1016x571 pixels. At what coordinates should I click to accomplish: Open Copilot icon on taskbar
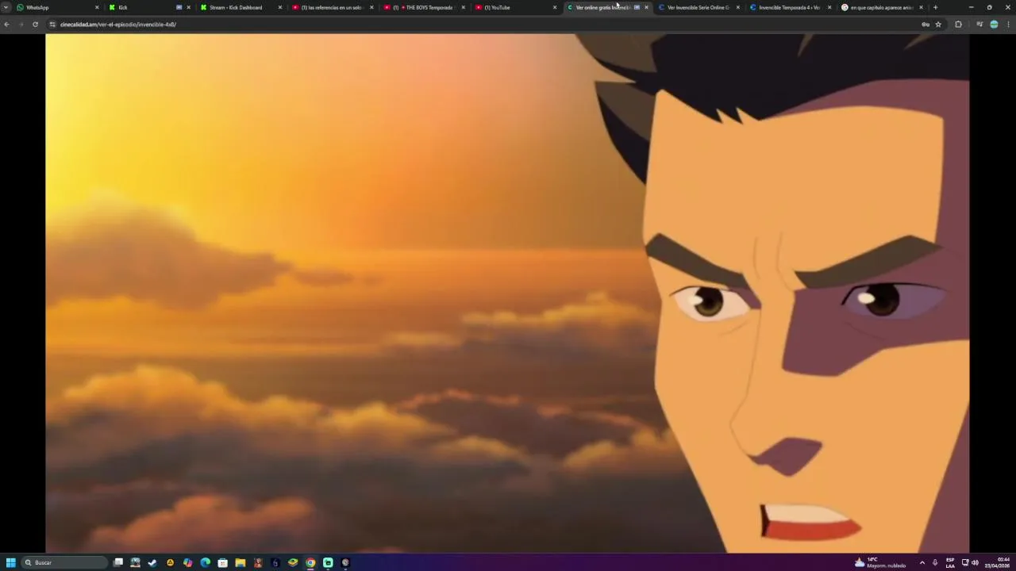pos(187,562)
